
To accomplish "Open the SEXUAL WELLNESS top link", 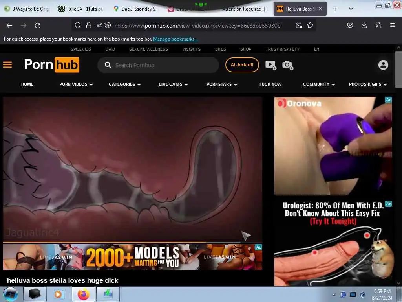I will [148, 49].
